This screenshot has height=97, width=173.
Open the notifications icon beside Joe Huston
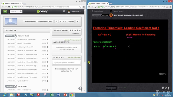pos(64,11)
